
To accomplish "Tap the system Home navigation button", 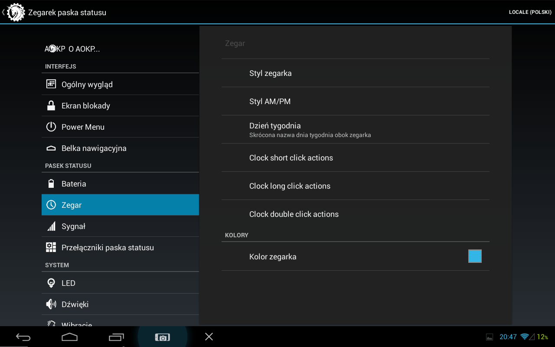I will pos(69,337).
